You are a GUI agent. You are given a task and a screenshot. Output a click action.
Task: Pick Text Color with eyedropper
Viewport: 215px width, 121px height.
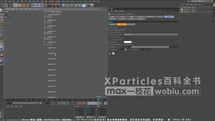(x=133, y=42)
